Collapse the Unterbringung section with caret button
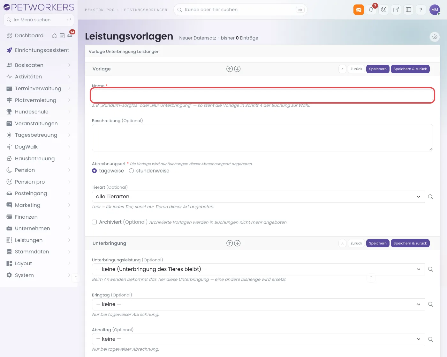The height and width of the screenshot is (357, 447). [x=342, y=243]
